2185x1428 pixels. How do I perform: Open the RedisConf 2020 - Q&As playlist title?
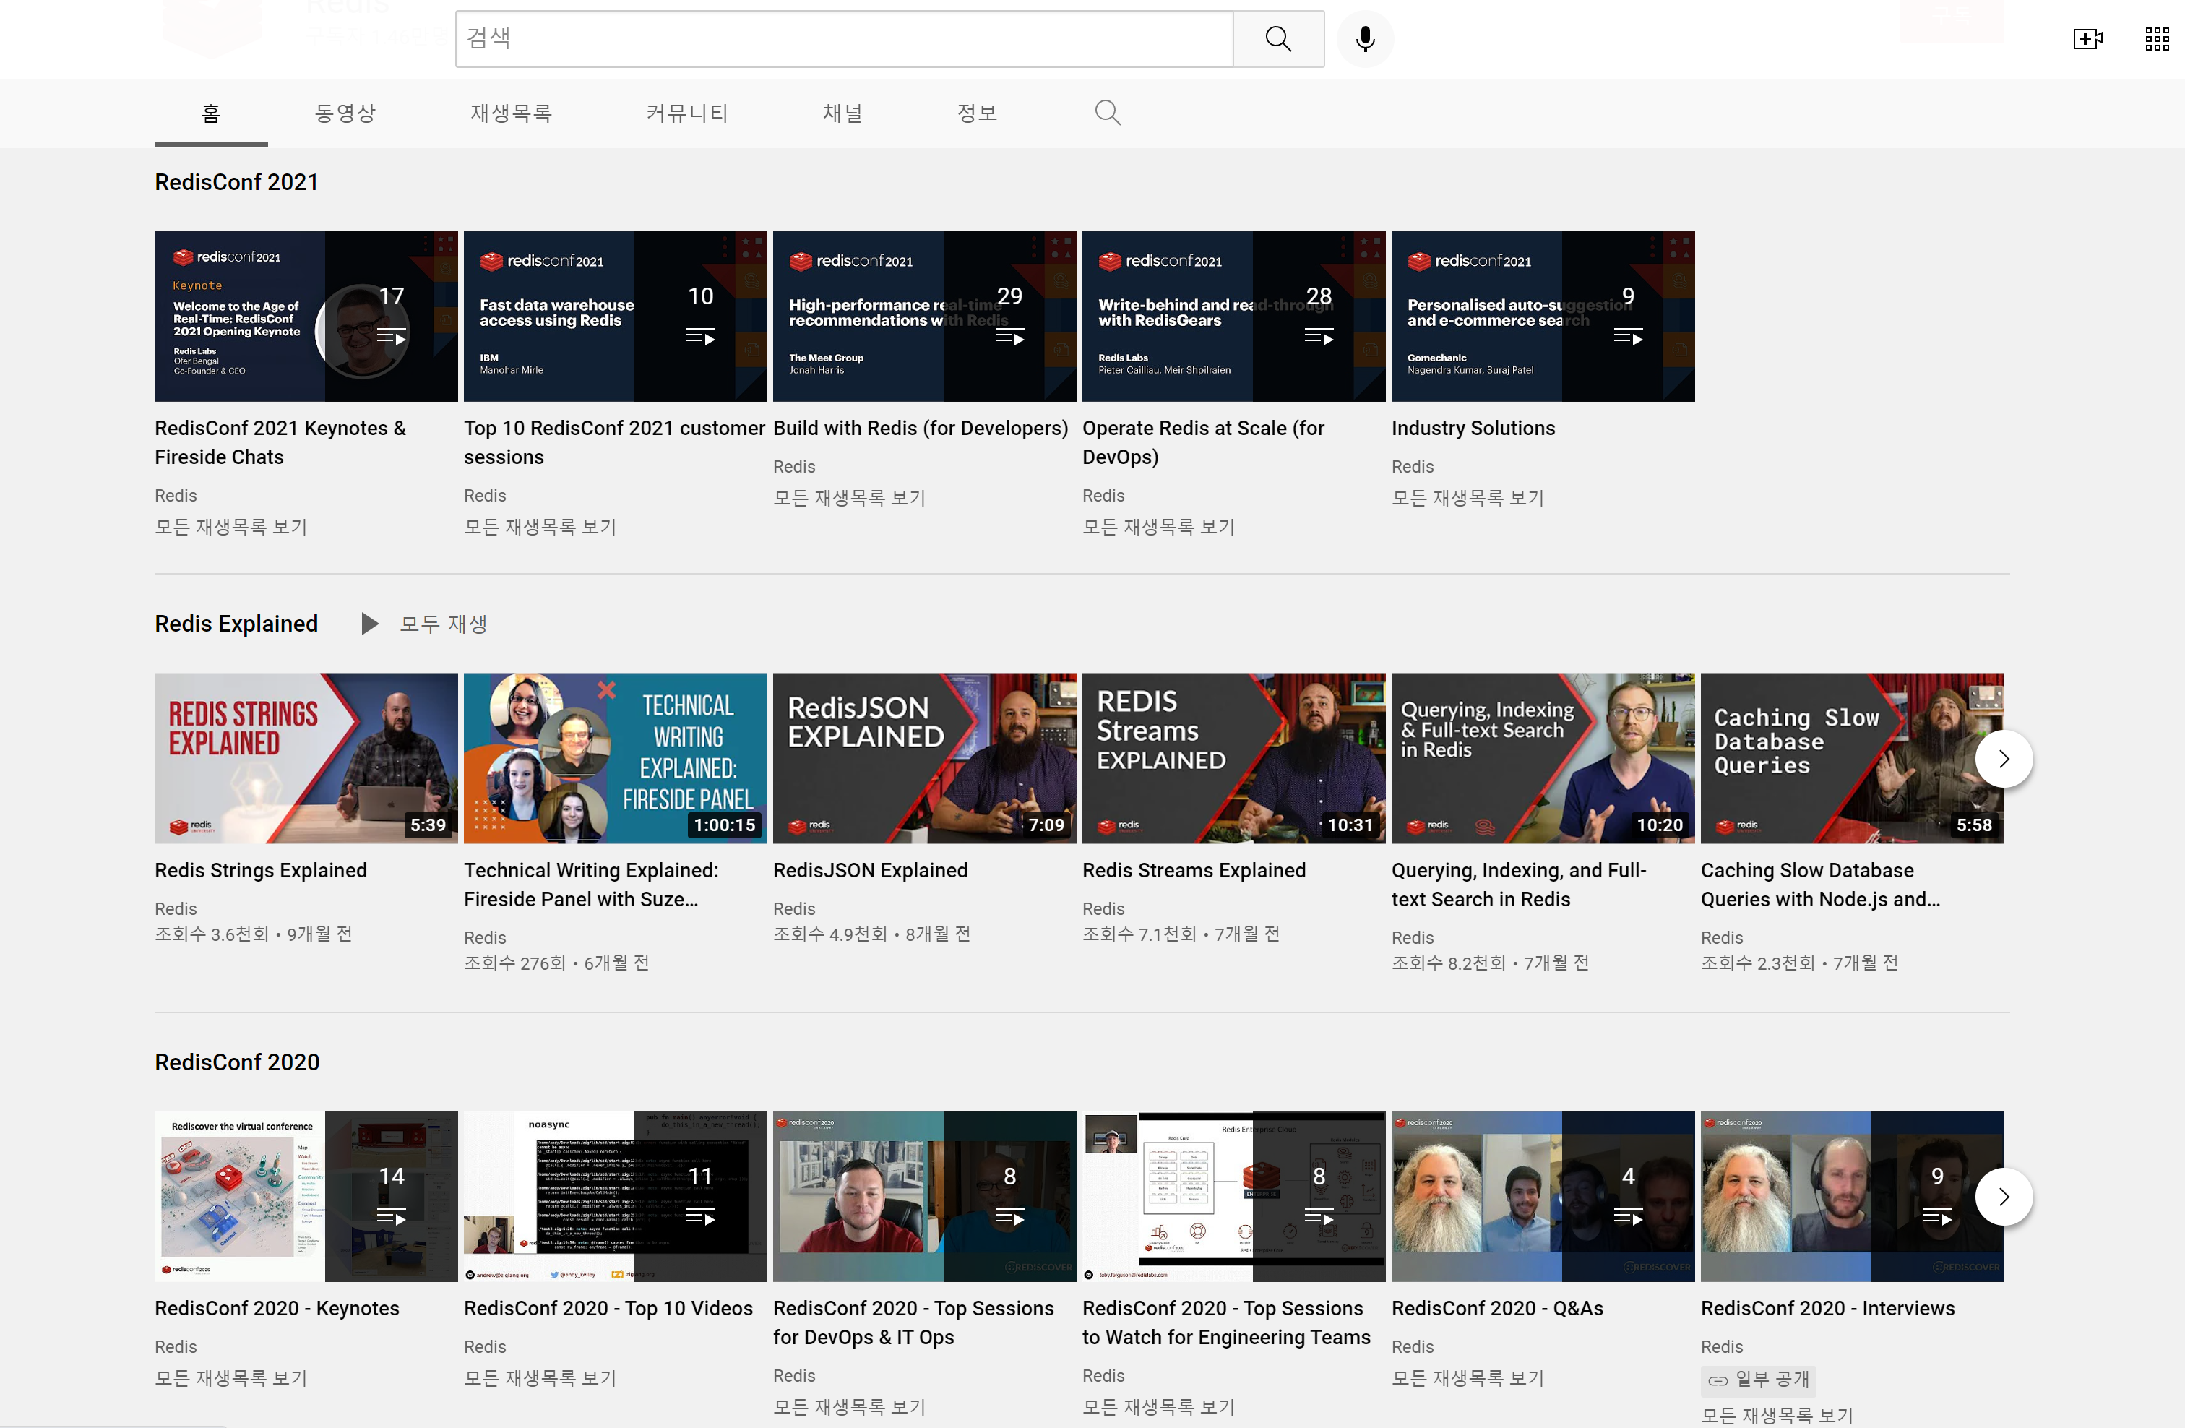point(1496,1308)
